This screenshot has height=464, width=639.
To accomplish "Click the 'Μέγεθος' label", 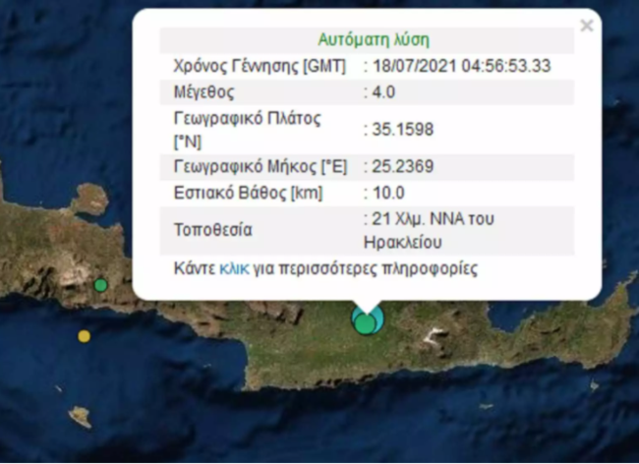I will (203, 92).
